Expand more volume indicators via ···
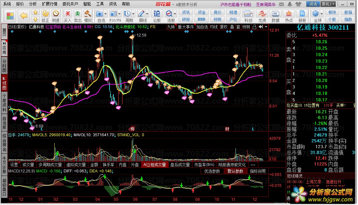 tap(253, 165)
